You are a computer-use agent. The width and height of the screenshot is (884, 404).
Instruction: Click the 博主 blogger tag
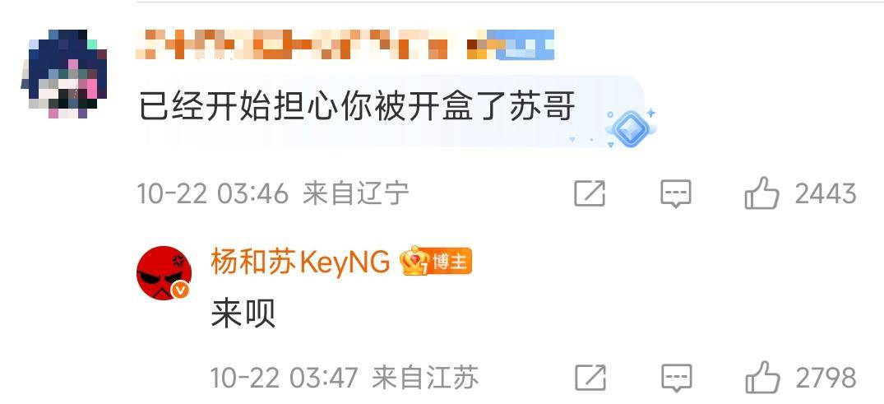click(x=451, y=262)
